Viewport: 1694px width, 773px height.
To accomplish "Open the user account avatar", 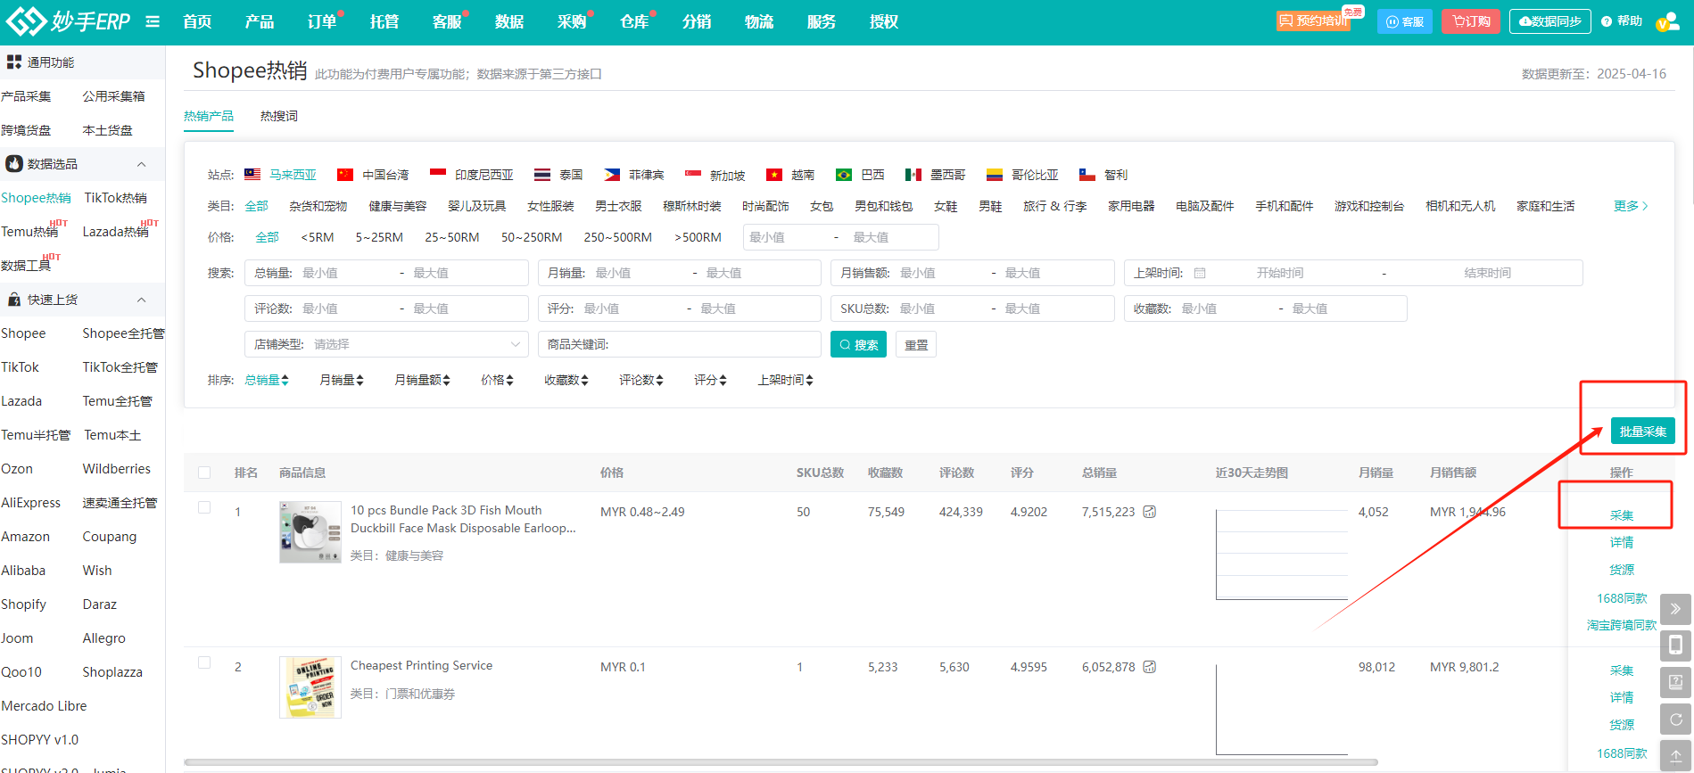I will click(x=1667, y=21).
